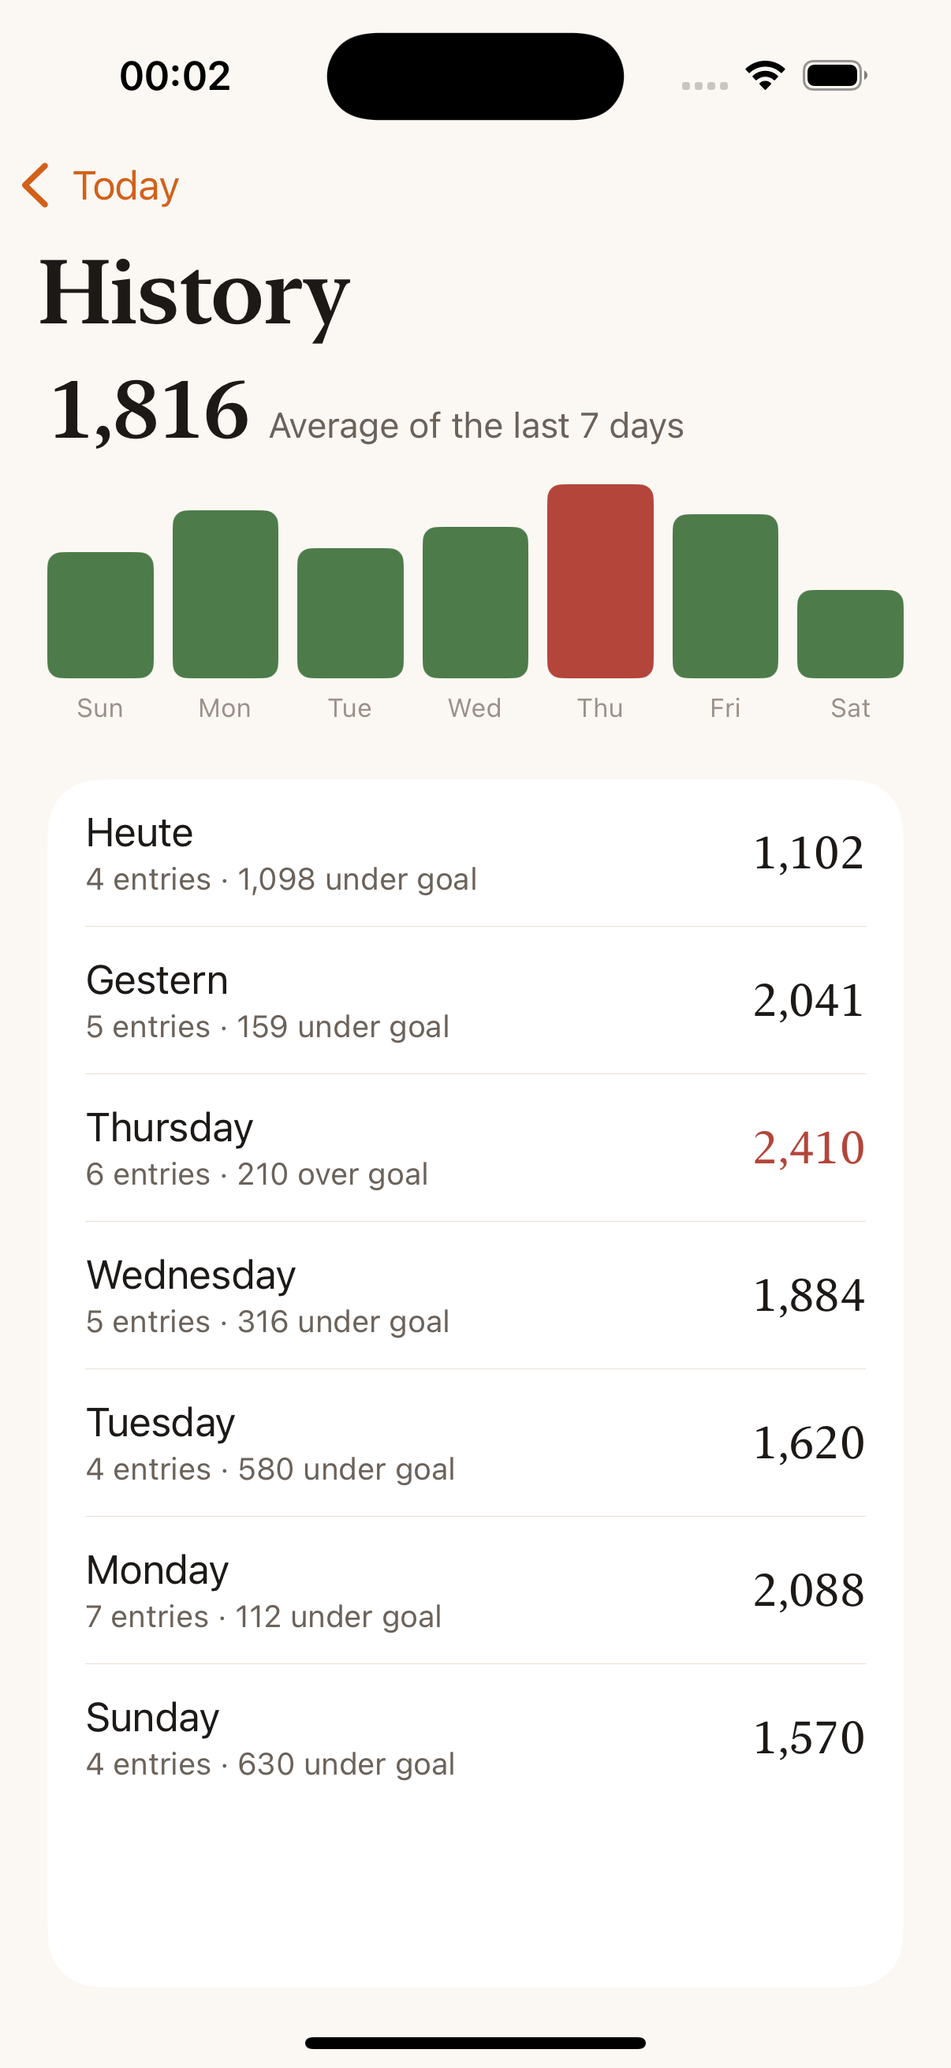Open Wednesday's 1,884 entry row

pyautogui.click(x=475, y=1296)
